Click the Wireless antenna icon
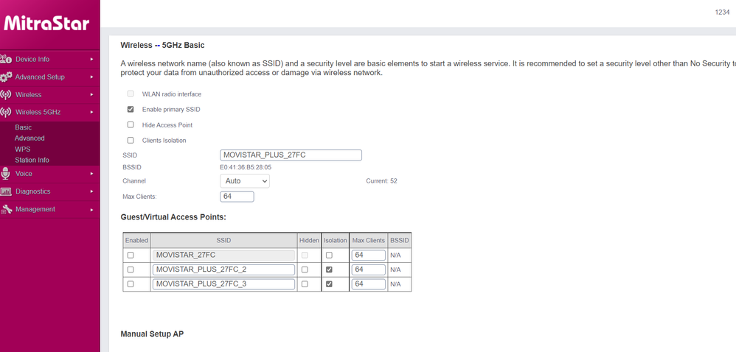 pyautogui.click(x=6, y=94)
